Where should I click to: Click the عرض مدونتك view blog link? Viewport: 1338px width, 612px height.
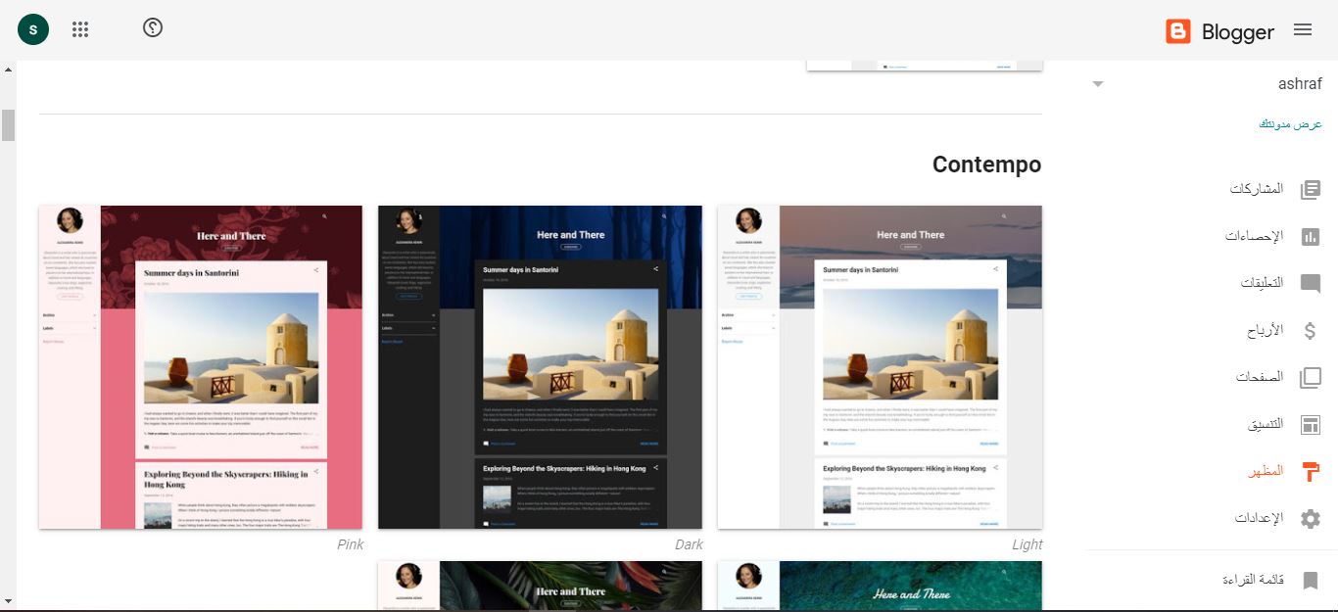(x=1290, y=124)
